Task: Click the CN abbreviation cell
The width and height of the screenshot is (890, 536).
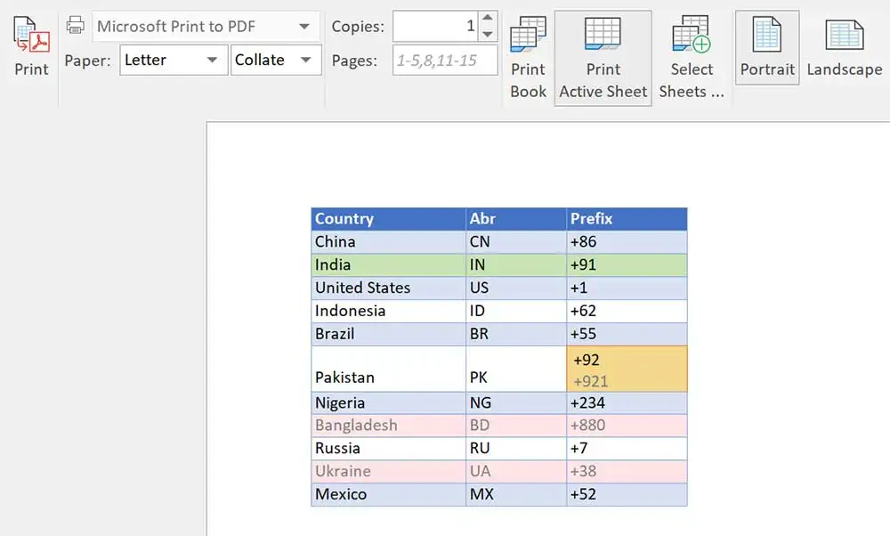Action: (x=516, y=242)
